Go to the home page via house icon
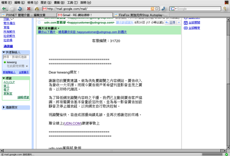 [37, 9]
